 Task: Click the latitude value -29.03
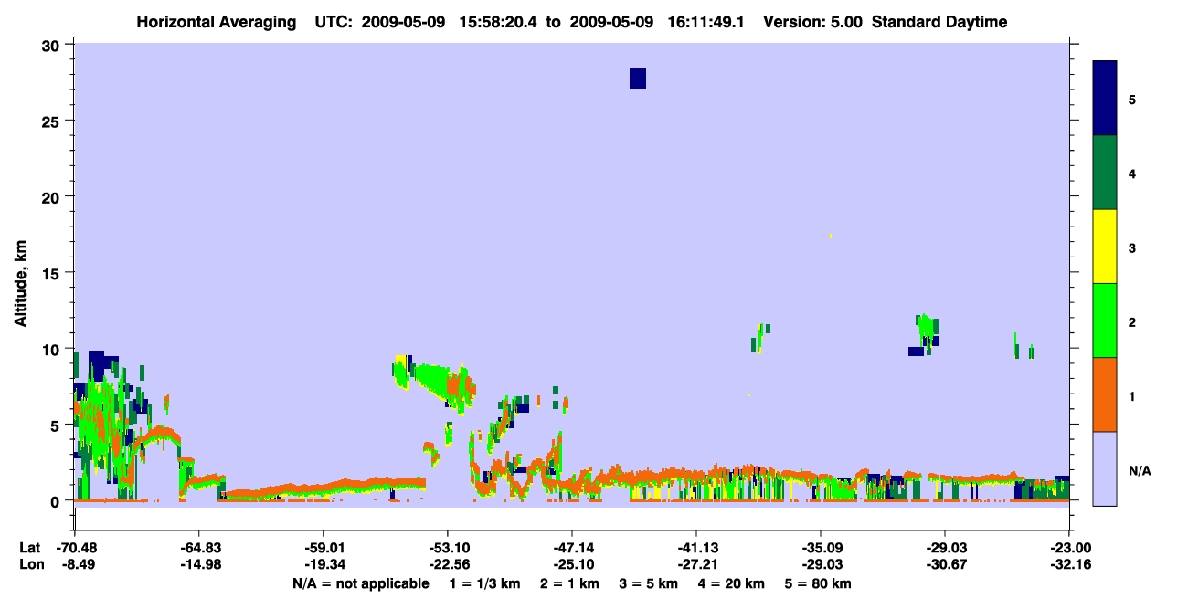[944, 548]
